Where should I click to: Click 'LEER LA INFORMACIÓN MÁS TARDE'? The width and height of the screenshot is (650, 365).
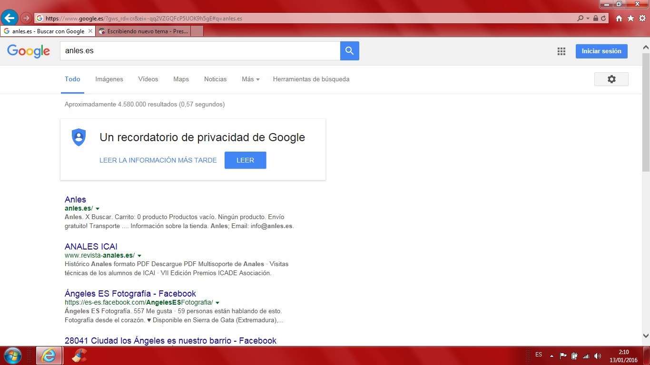tap(158, 160)
